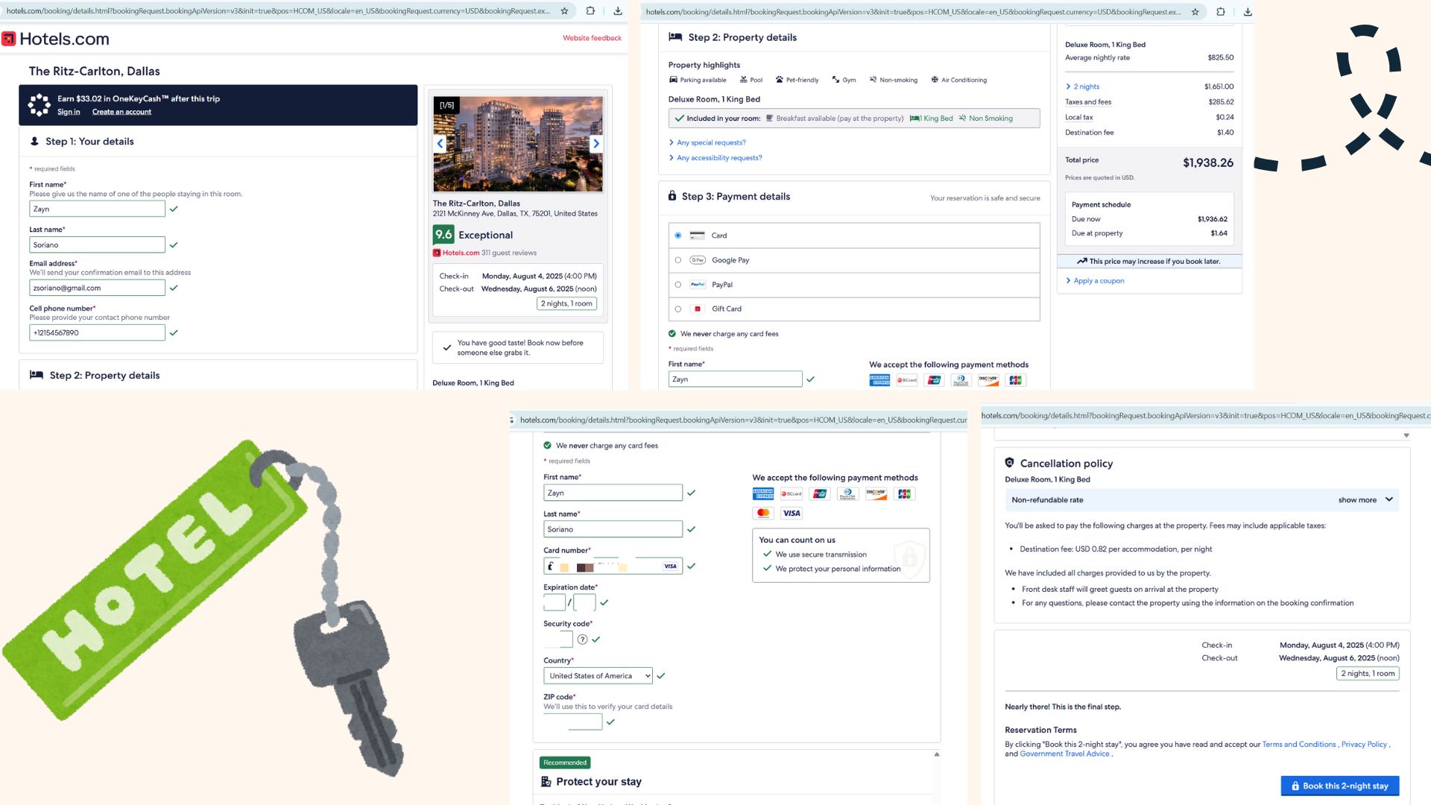Expand Apply a coupon

tap(1095, 281)
